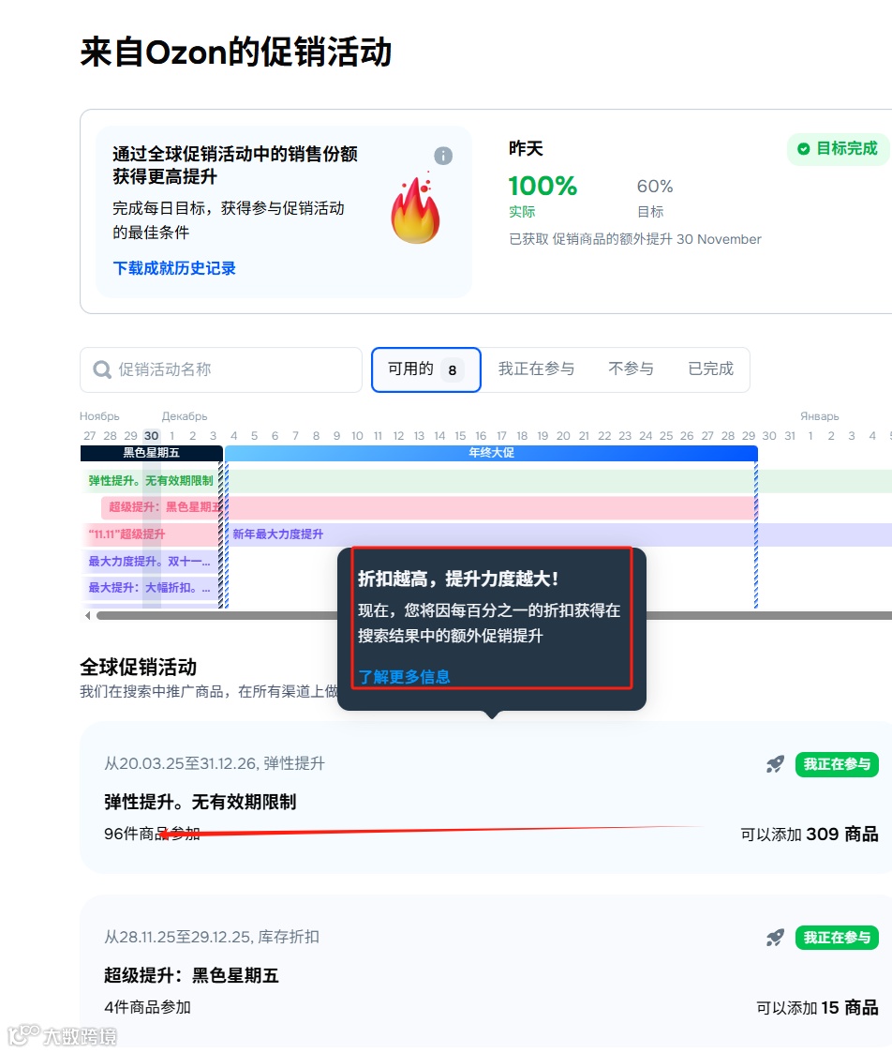Image resolution: width=892 pixels, height=1053 pixels.
Task: Select 黑色星期五 timeline header bar
Action: [152, 453]
